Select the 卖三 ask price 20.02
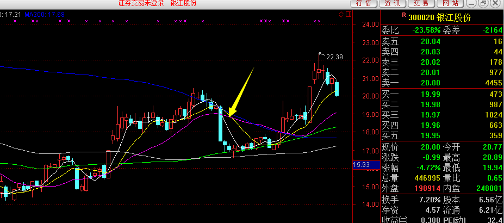Viewport: 504px width, 223px height. click(431, 62)
